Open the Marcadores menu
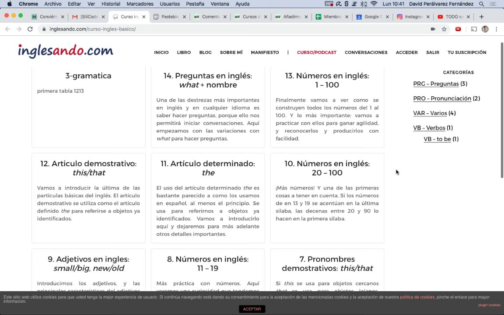Image resolution: width=504 pixels, height=315 pixels. tap(140, 4)
